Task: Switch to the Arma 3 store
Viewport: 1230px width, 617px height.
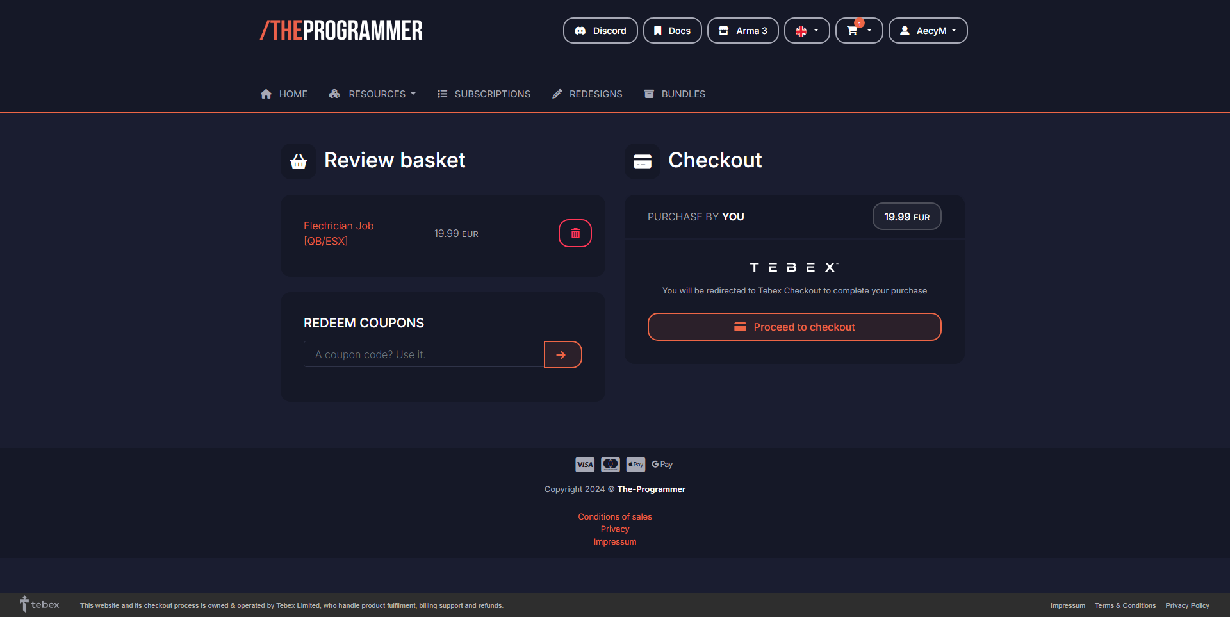Action: [742, 31]
